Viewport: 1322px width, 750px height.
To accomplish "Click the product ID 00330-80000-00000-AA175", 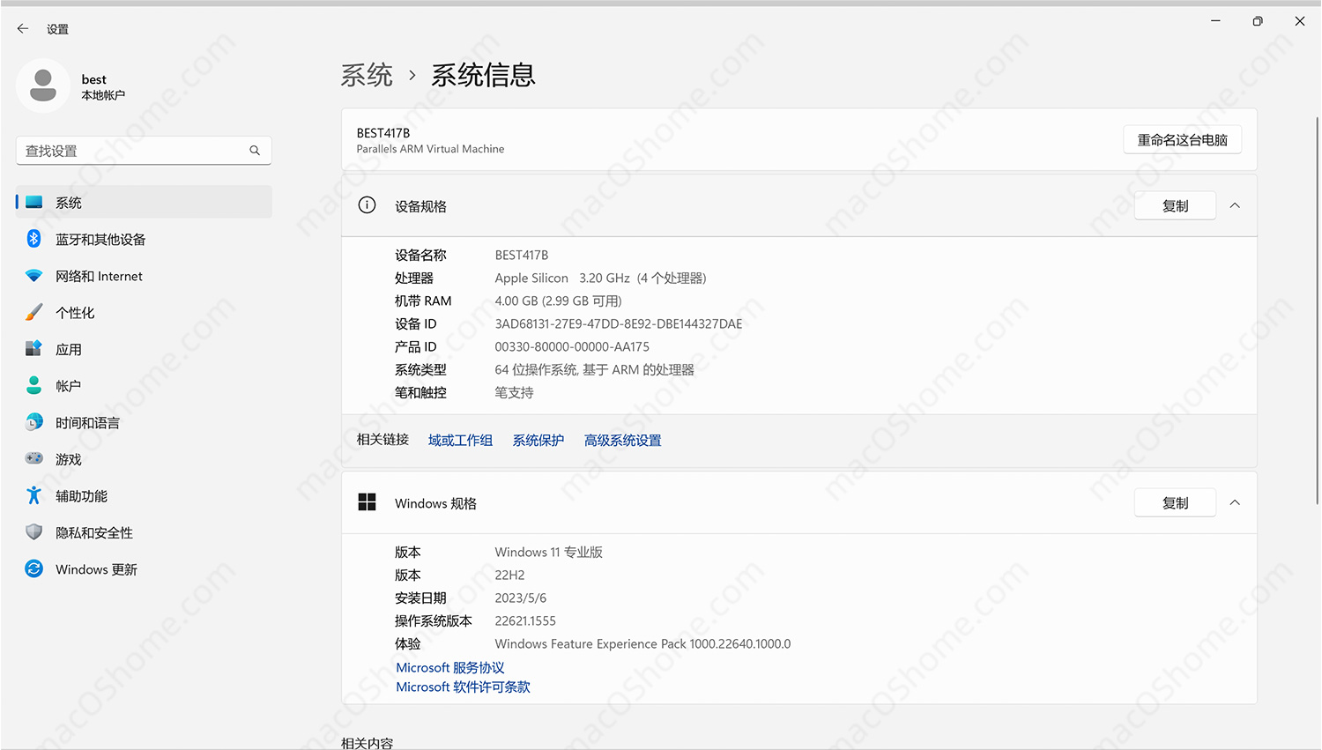I will 572,346.
